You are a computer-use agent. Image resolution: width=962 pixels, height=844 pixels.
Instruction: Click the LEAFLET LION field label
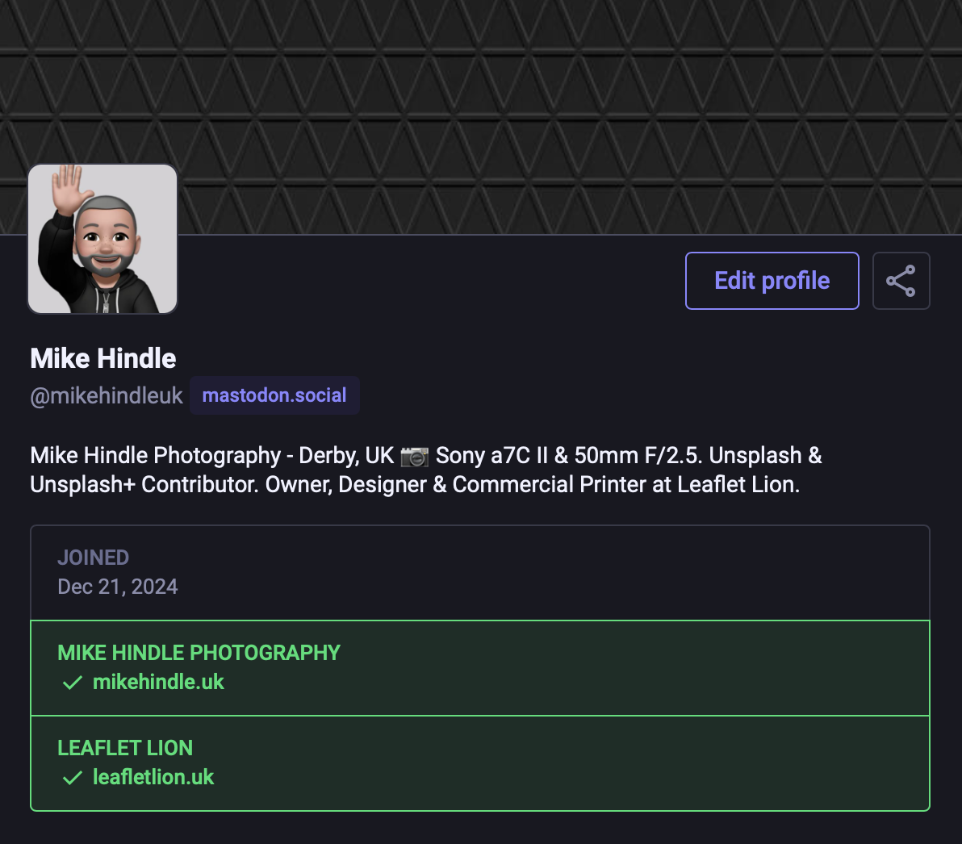click(125, 748)
